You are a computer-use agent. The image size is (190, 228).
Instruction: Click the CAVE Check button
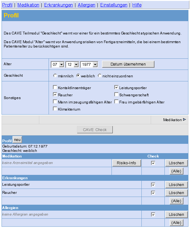pos(95,130)
